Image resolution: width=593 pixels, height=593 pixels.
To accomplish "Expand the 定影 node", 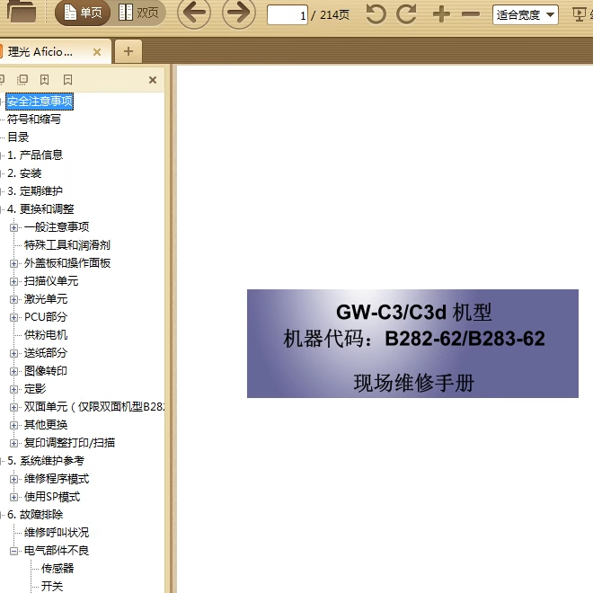I will [x=13, y=389].
